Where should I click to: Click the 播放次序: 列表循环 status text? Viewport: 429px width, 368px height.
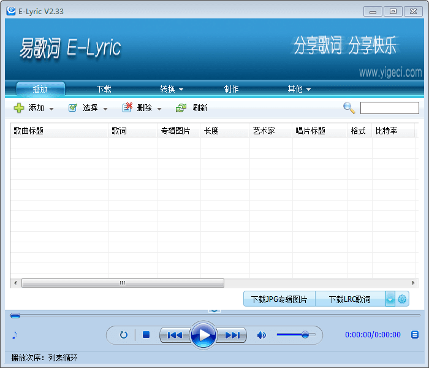[44, 358]
